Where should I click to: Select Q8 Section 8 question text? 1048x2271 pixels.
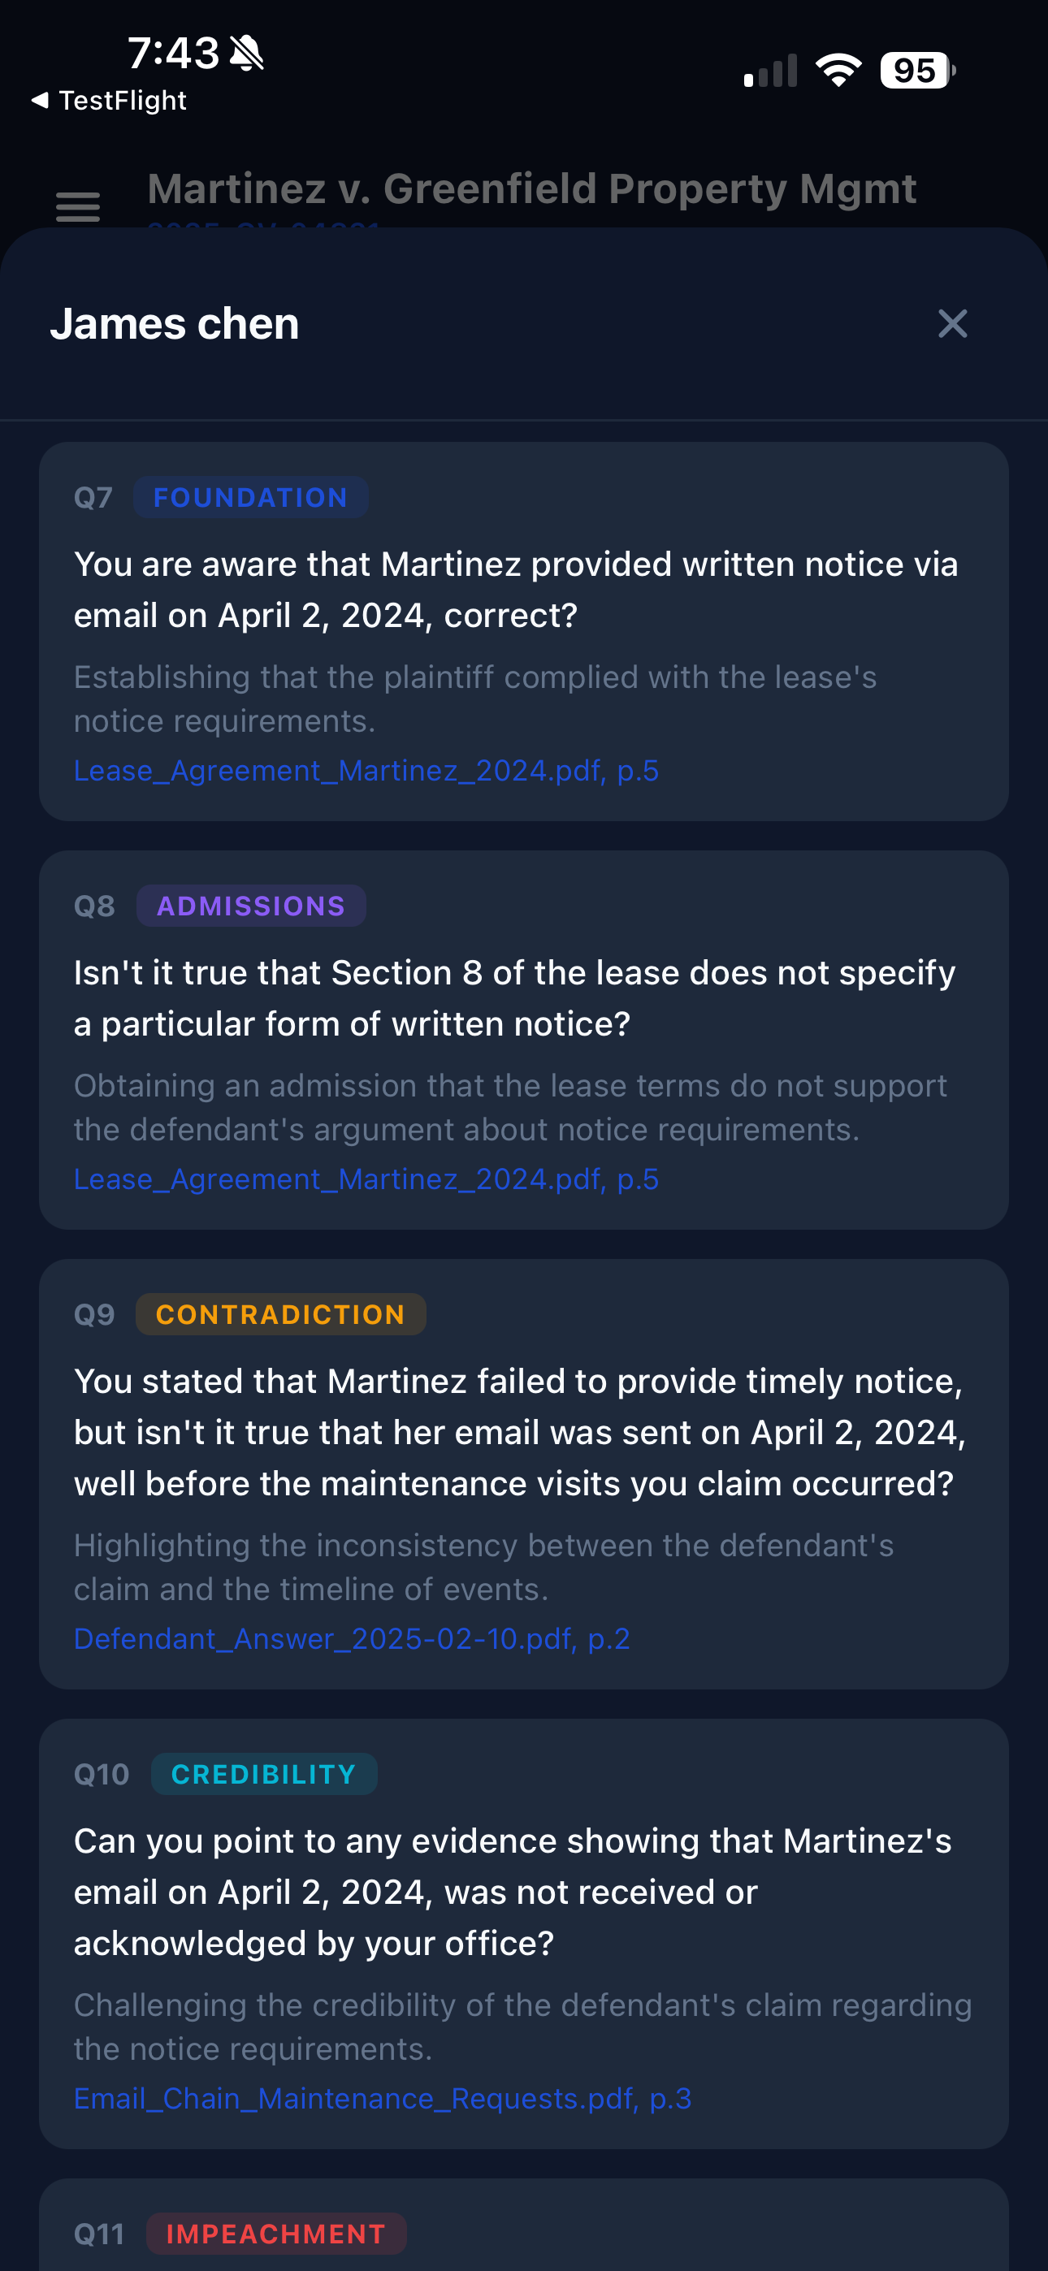pyautogui.click(x=514, y=998)
